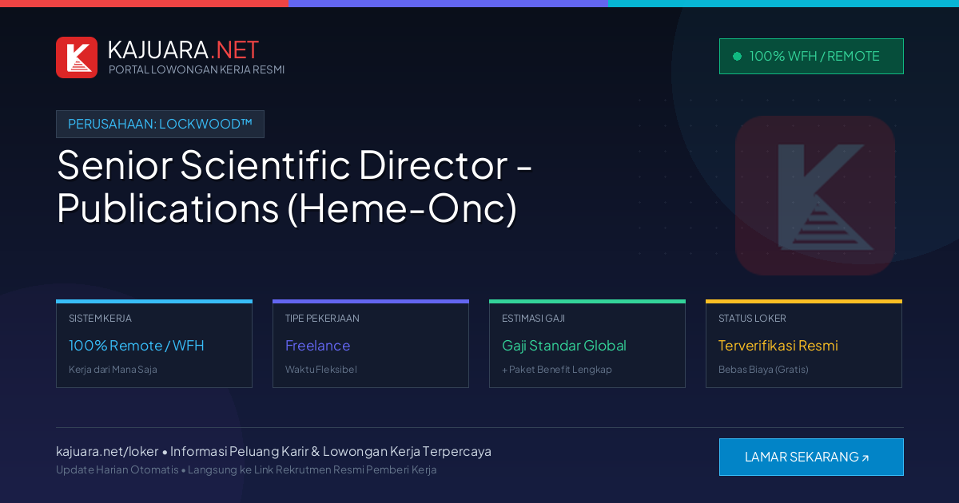The image size is (959, 503).
Task: Click the "Kerja dari Mana Saja" text
Action: (x=113, y=370)
